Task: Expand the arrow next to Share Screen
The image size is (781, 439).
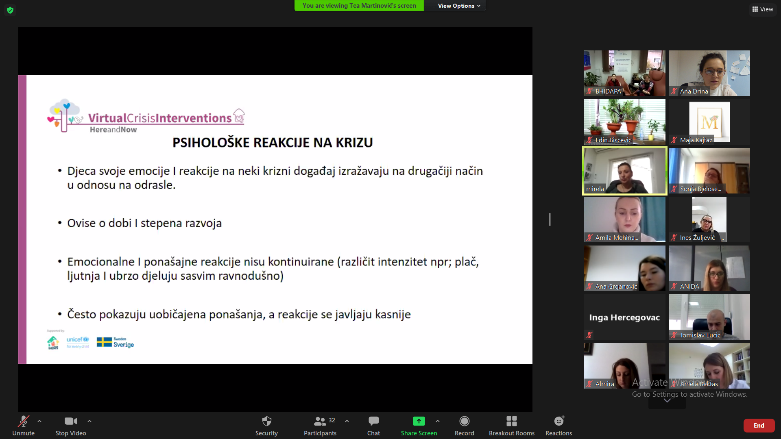Action: 438,421
